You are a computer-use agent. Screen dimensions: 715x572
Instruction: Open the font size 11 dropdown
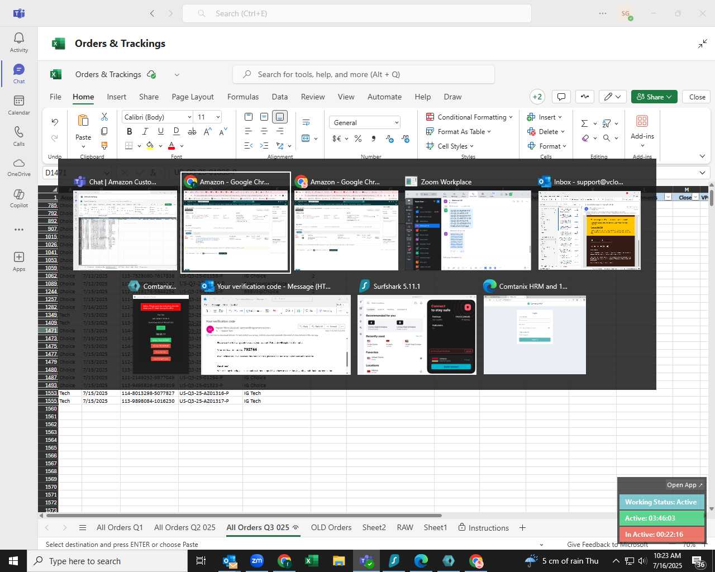point(218,117)
